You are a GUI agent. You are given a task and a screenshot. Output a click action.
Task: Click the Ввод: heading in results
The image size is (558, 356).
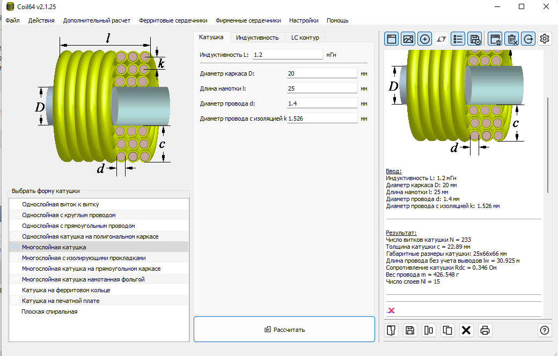[394, 171]
